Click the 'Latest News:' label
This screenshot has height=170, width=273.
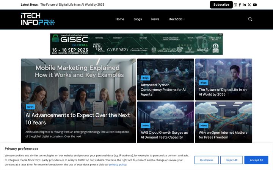coord(30,5)
